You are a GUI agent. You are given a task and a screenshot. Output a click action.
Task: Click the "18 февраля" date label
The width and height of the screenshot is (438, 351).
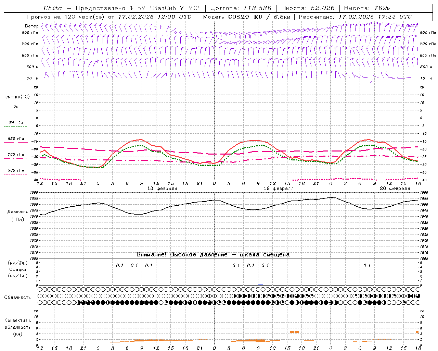(x=162, y=189)
